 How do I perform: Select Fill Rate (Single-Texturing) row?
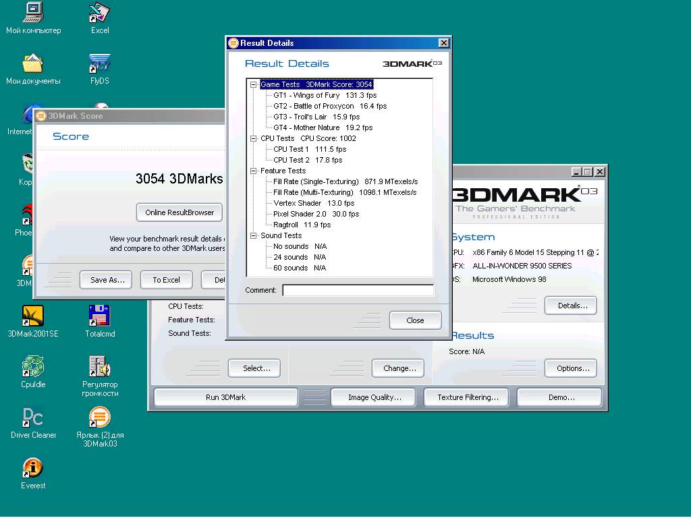coord(345,181)
